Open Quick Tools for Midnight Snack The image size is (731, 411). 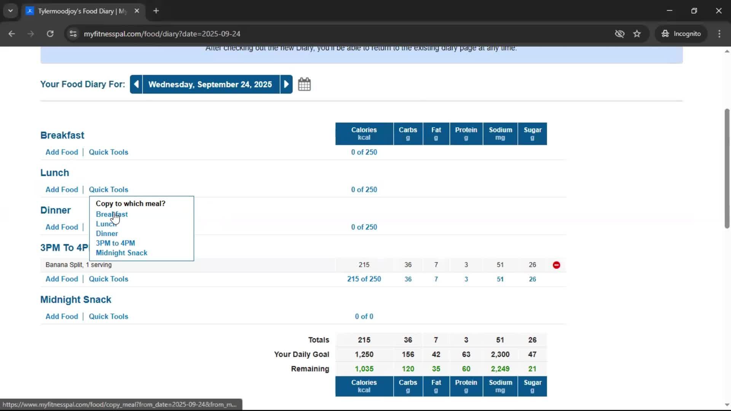[x=109, y=316]
